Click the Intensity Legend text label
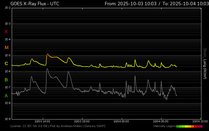209x131 pixels. 165,126
